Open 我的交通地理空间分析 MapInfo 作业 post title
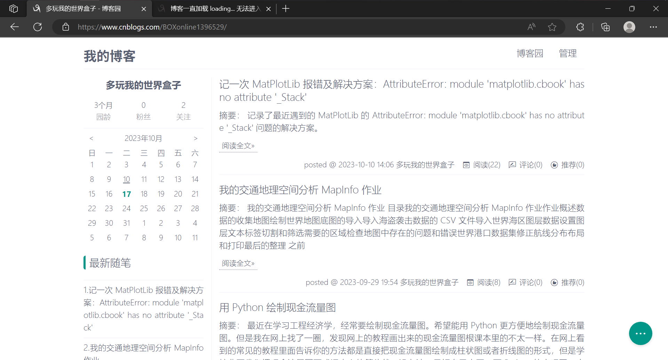 (x=300, y=190)
